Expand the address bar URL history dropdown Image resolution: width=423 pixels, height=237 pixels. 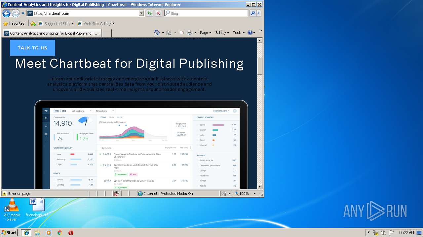[141, 13]
